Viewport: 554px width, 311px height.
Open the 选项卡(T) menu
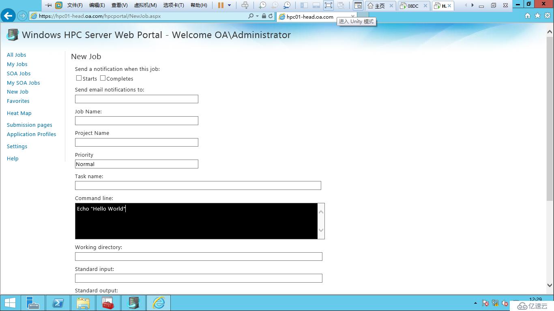(x=174, y=5)
